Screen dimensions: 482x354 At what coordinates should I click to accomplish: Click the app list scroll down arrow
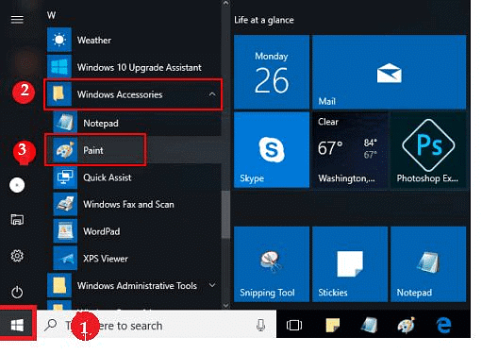[225, 305]
